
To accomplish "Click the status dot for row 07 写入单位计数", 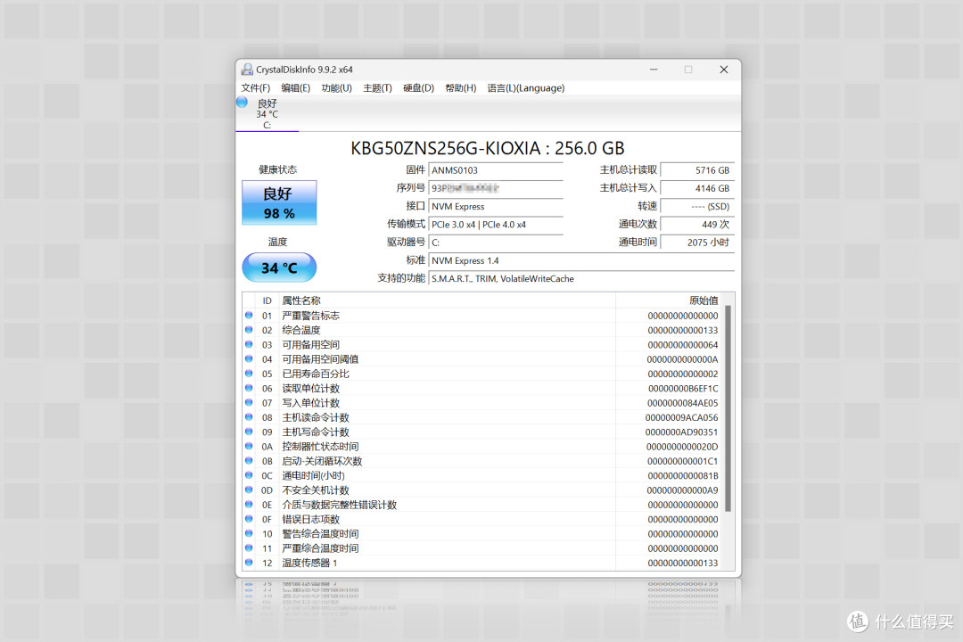I will pyautogui.click(x=249, y=402).
